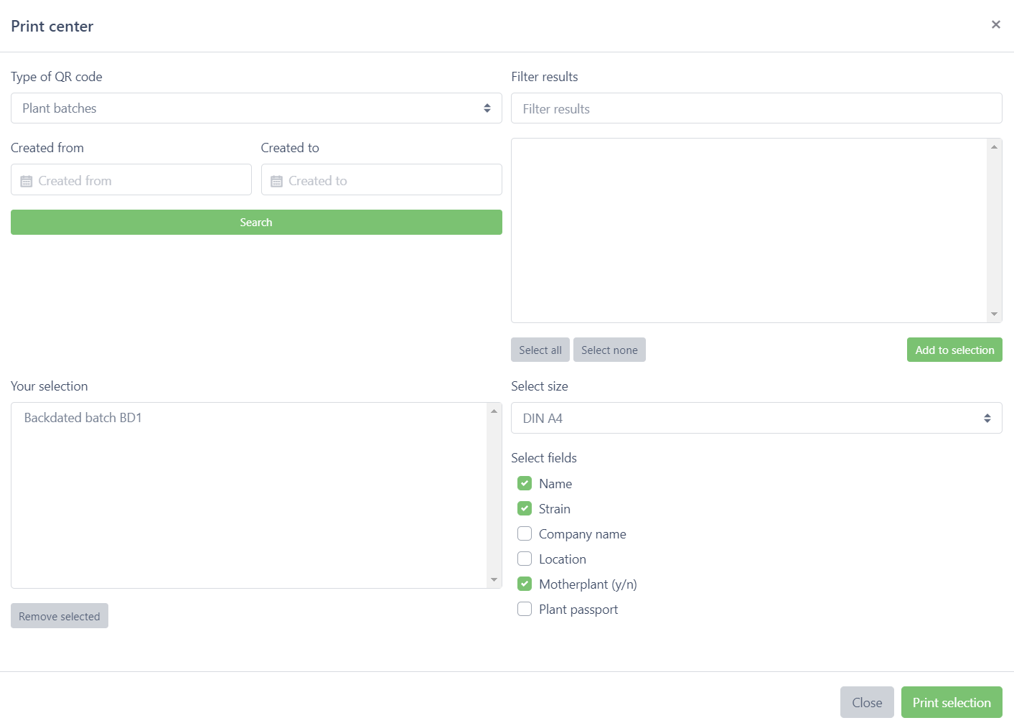
Task: Disable the Strain field checkbox
Action: (x=525, y=509)
